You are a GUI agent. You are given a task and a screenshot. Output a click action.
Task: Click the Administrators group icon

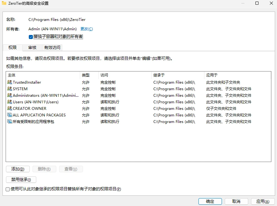[9, 96]
